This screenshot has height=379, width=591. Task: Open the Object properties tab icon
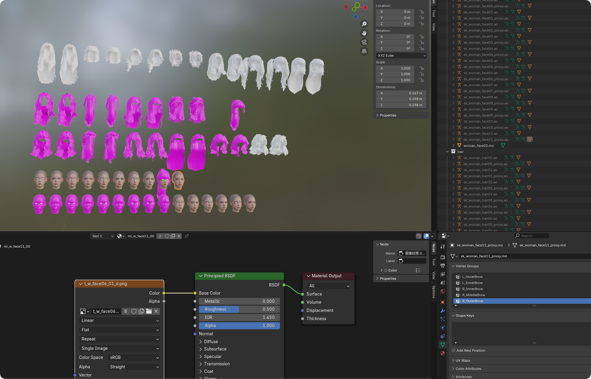point(443,302)
